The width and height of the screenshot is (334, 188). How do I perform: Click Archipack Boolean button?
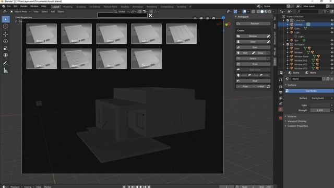coord(254,23)
